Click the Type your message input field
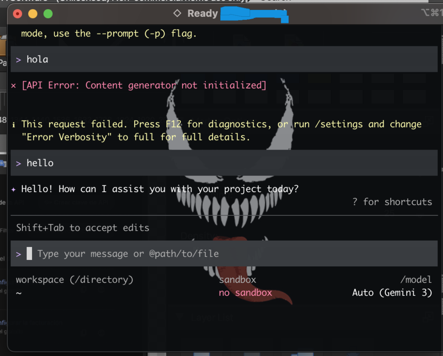The width and height of the screenshot is (443, 356). click(128, 254)
